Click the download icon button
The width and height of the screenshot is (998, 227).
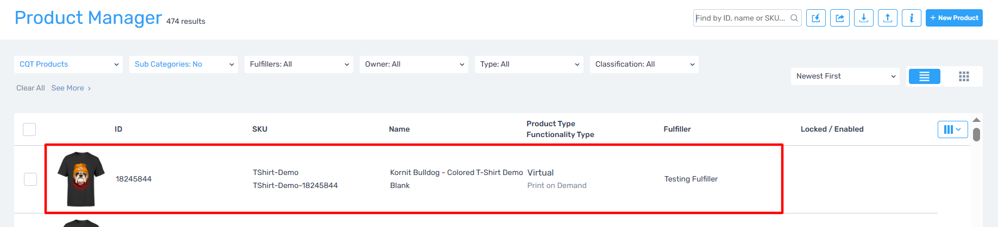pos(863,18)
